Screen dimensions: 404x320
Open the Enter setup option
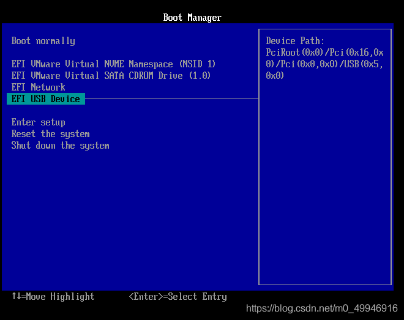(38, 122)
